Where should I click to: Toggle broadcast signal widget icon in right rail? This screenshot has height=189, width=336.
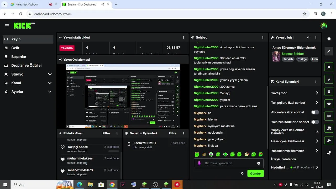tap(329, 116)
